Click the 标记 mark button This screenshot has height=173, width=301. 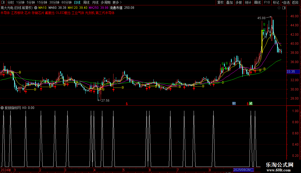276,2
